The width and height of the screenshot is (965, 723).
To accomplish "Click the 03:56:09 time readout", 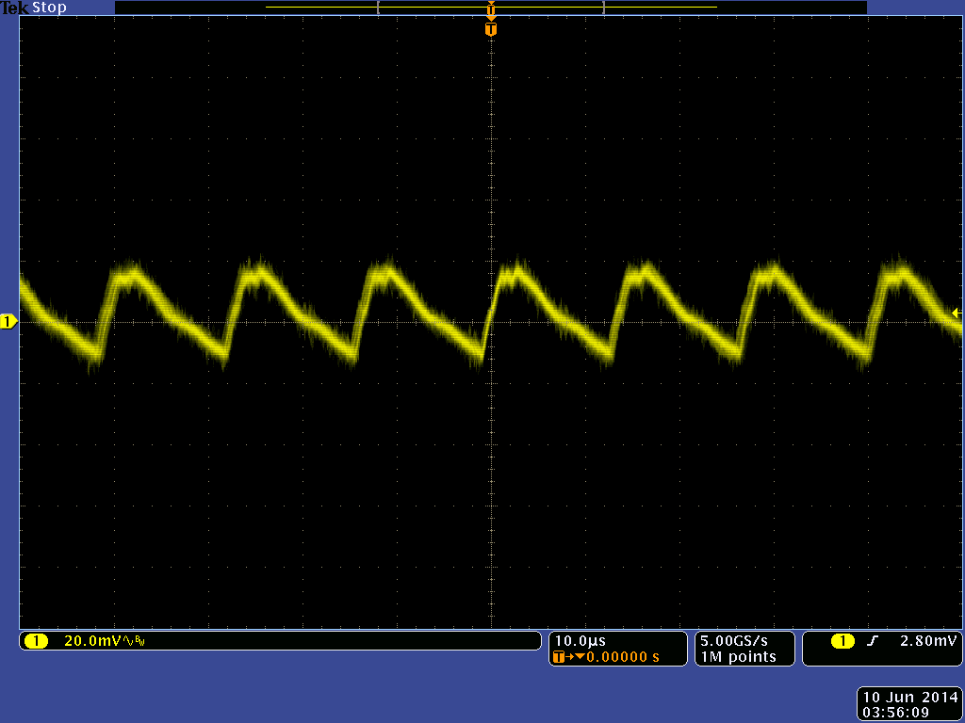I will (896, 713).
